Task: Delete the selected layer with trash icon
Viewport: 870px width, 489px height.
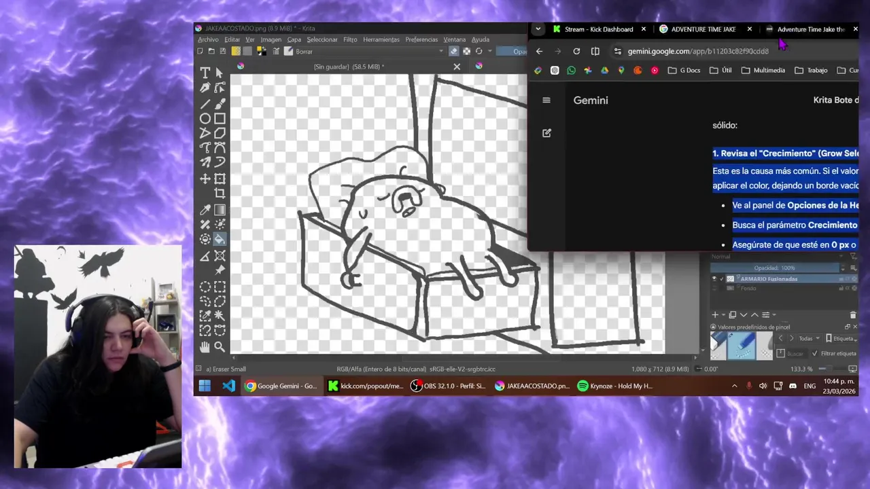Action: [x=853, y=314]
